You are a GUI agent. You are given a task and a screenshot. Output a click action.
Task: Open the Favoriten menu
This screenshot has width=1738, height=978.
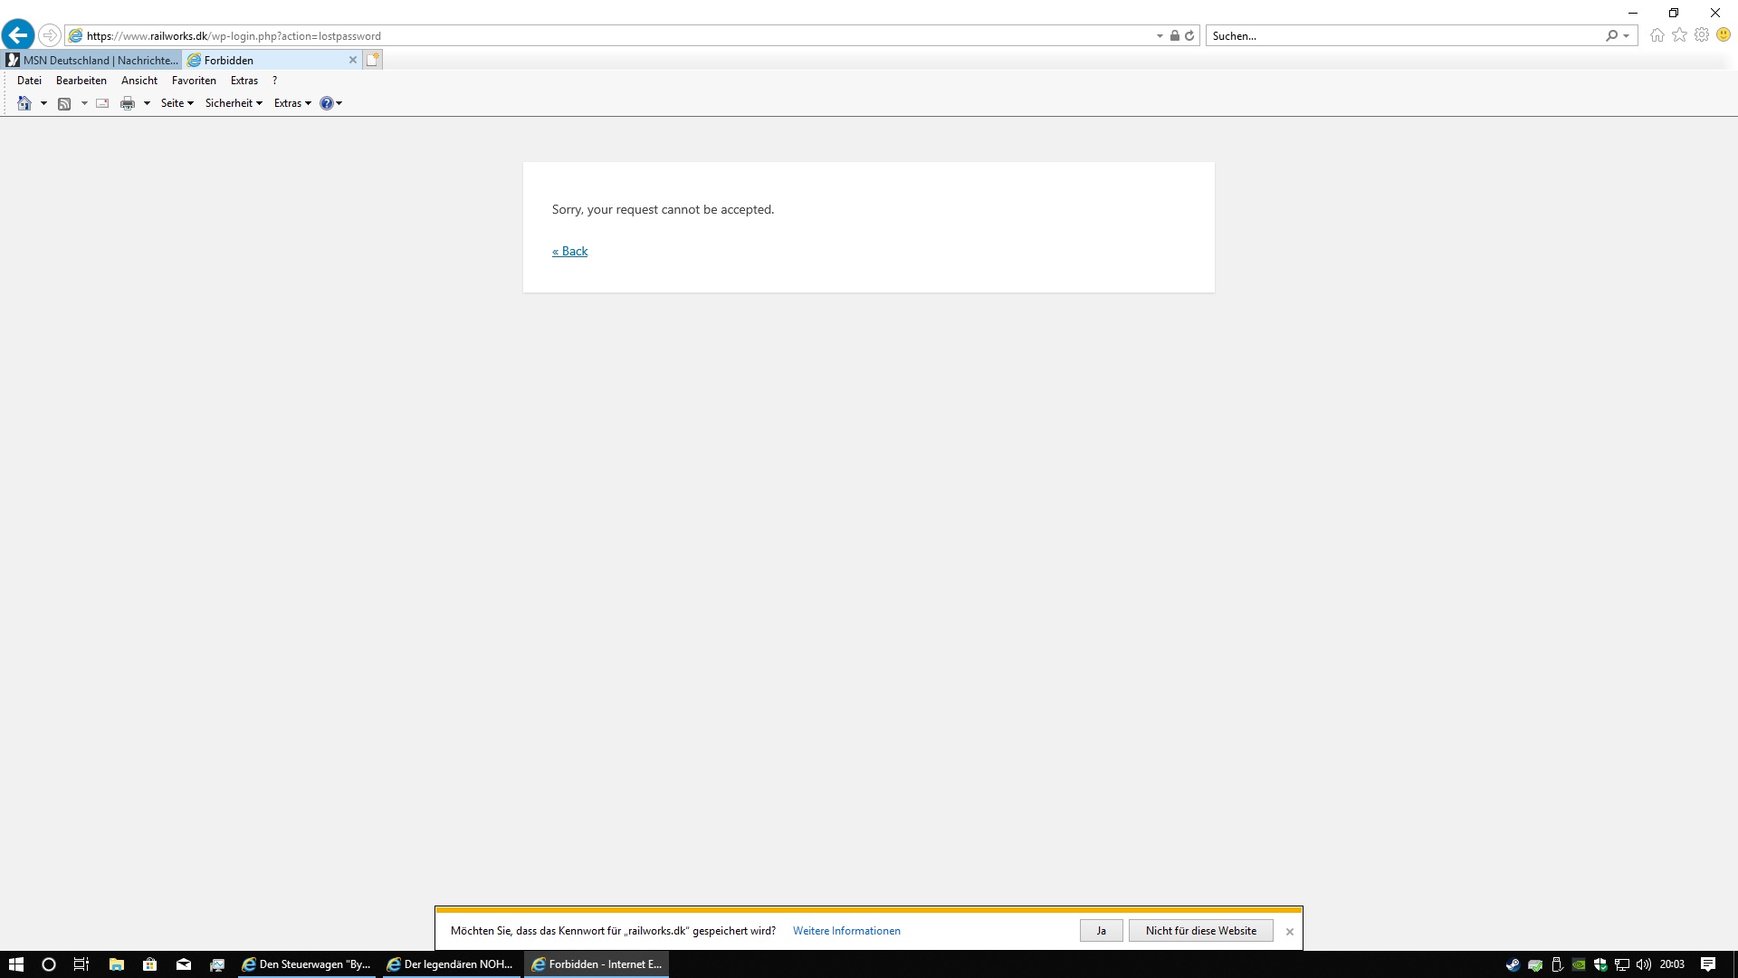194,81
